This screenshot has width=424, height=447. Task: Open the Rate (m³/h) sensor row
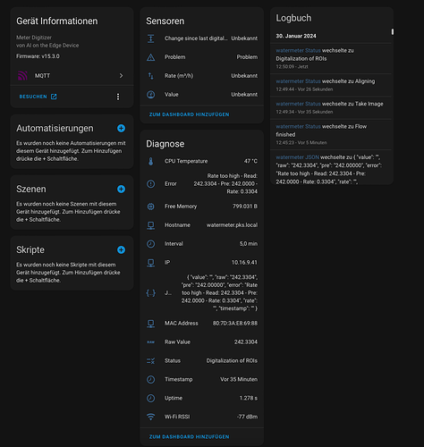click(202, 76)
